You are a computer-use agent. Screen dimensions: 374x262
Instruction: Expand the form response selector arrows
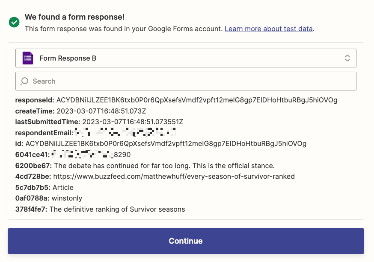pyautogui.click(x=347, y=58)
